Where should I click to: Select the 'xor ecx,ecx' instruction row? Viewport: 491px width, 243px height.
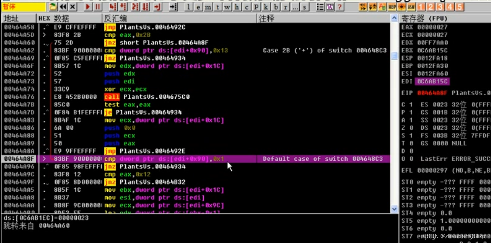195,89
